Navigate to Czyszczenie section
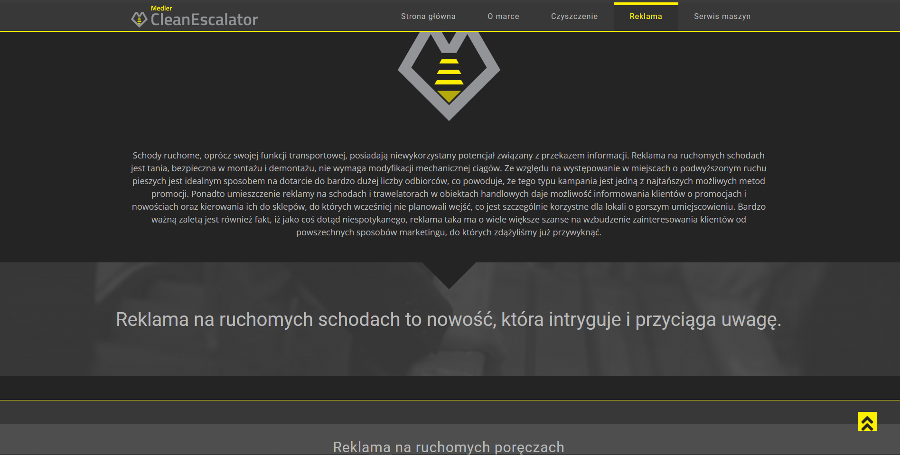Screen dimensions: 900x455 (x=574, y=17)
